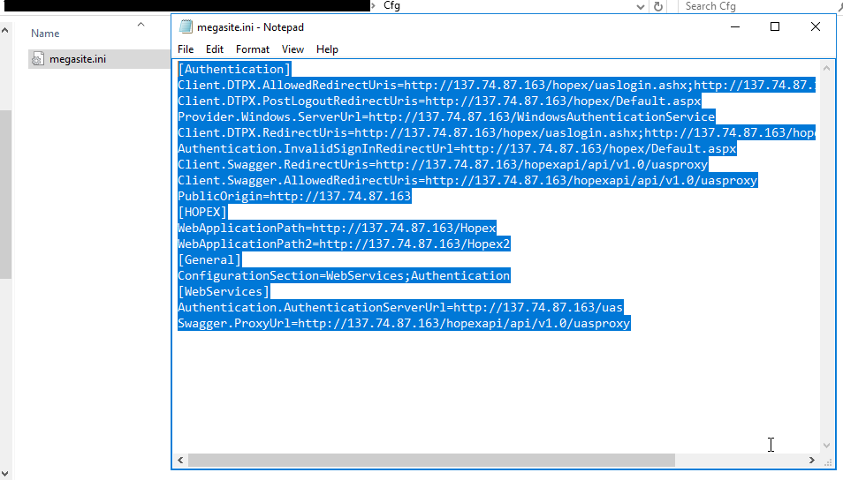843x480 pixels.
Task: Click the horizontal scrollbar right arrow
Action: [812, 461]
